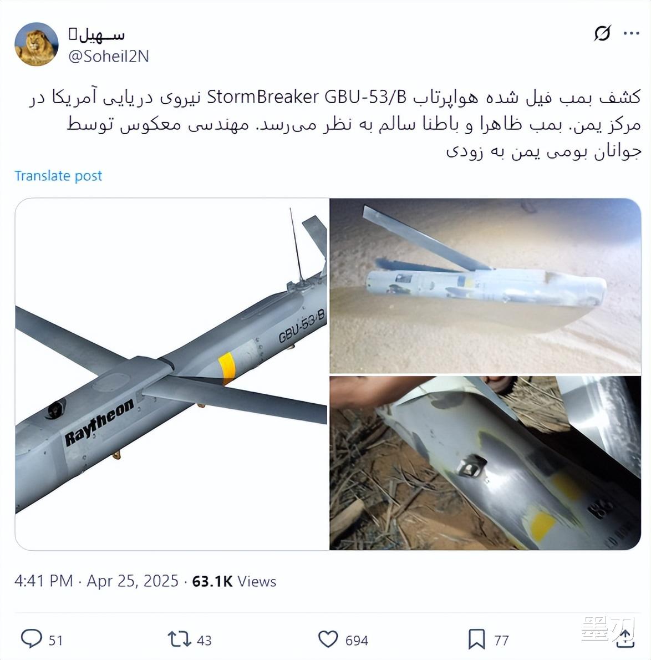Screen dimensions: 651x660
Task: Click the 77 bookmarks count
Action: point(501,640)
